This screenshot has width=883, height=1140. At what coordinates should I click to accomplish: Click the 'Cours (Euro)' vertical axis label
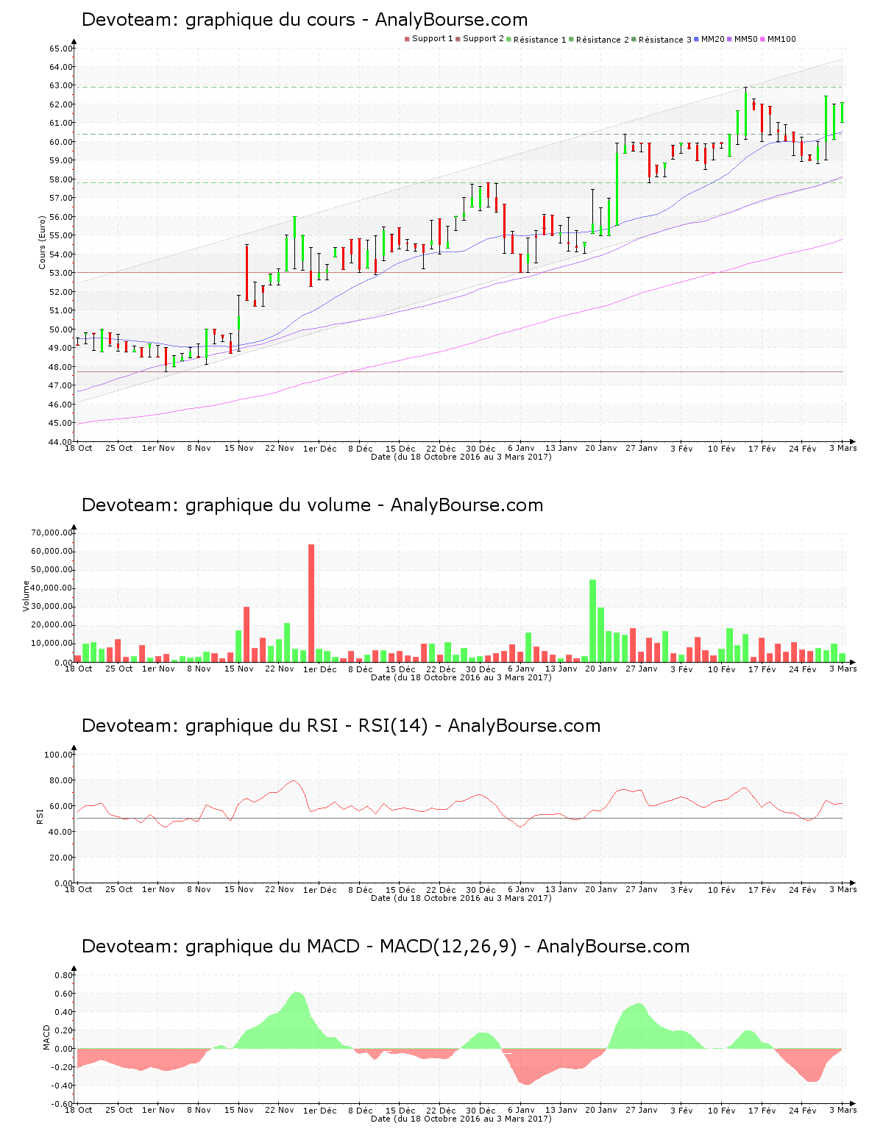tap(43, 242)
